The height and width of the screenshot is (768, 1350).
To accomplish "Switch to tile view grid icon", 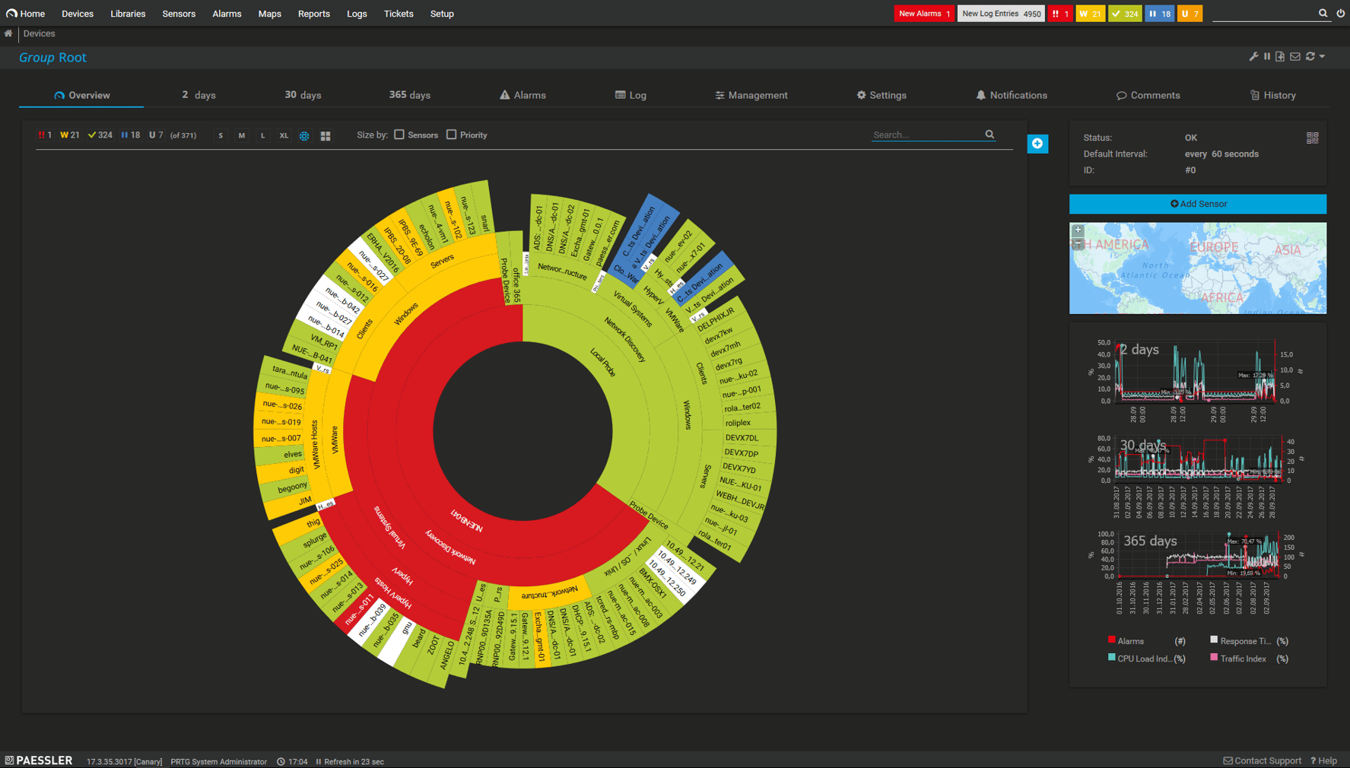I will (326, 135).
